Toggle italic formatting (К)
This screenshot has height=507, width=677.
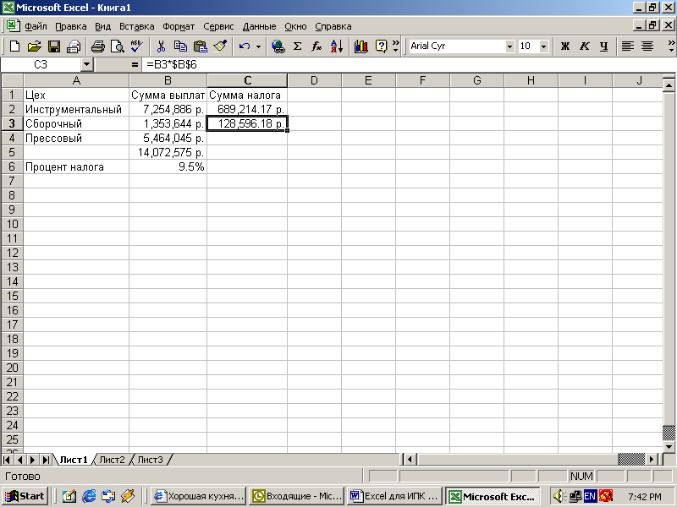[x=584, y=46]
